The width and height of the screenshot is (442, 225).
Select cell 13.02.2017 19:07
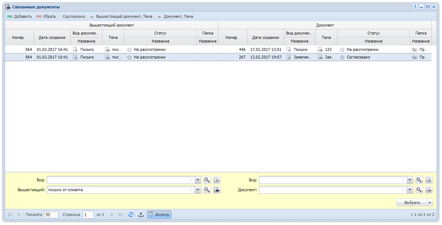265,57
